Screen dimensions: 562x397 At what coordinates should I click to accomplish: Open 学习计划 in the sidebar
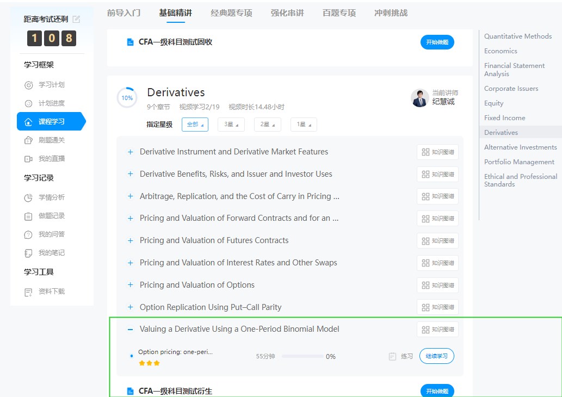[51, 85]
